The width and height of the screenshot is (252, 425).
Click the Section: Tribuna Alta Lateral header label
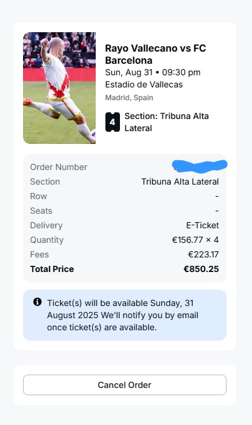point(167,122)
